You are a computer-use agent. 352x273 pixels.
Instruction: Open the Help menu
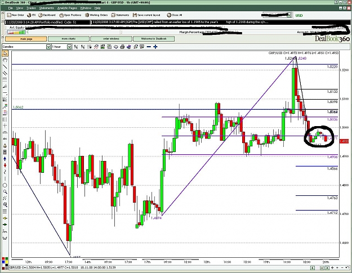[97, 8]
